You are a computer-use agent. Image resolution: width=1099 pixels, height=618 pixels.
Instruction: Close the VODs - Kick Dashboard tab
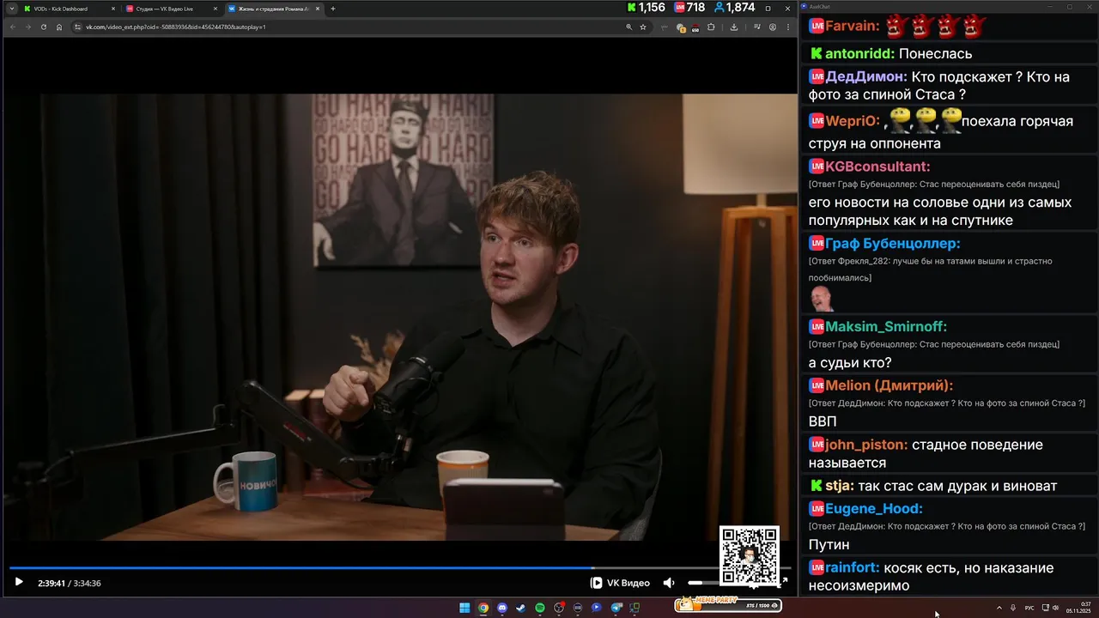point(112,9)
